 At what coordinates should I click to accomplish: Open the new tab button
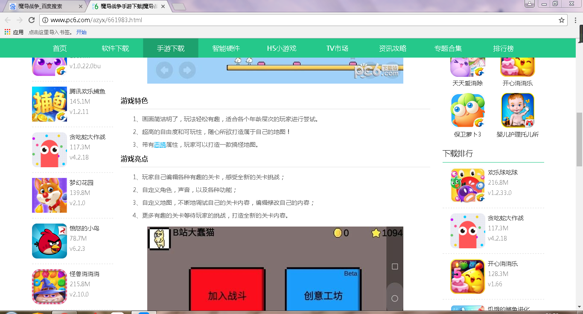pos(178,6)
